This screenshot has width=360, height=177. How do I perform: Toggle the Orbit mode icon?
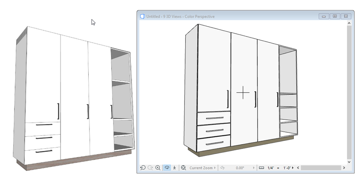click(x=167, y=168)
